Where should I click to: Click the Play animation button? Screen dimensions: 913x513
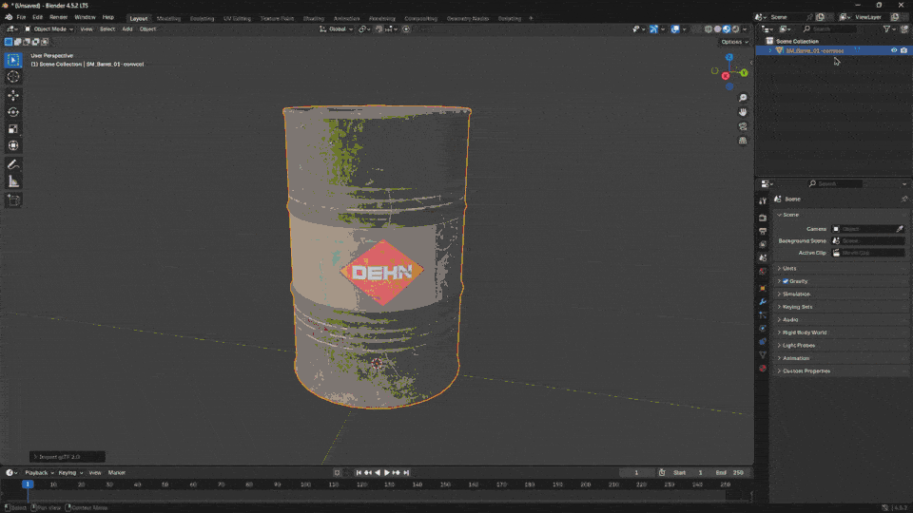387,473
